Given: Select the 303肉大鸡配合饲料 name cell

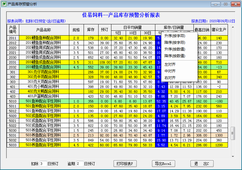Looking at the screenshot, I should pos(44,82).
